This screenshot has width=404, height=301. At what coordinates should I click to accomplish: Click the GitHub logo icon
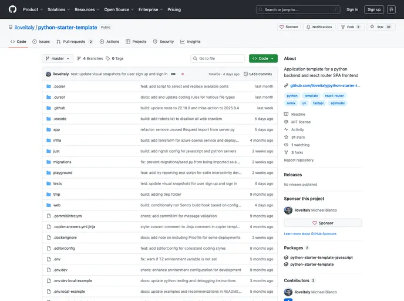[x=12, y=9]
